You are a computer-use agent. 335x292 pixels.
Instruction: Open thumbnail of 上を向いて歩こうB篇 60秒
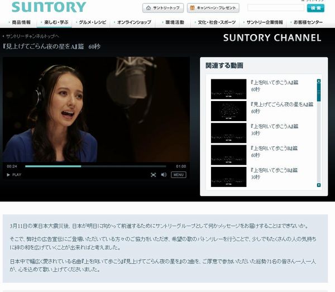pos(228,155)
